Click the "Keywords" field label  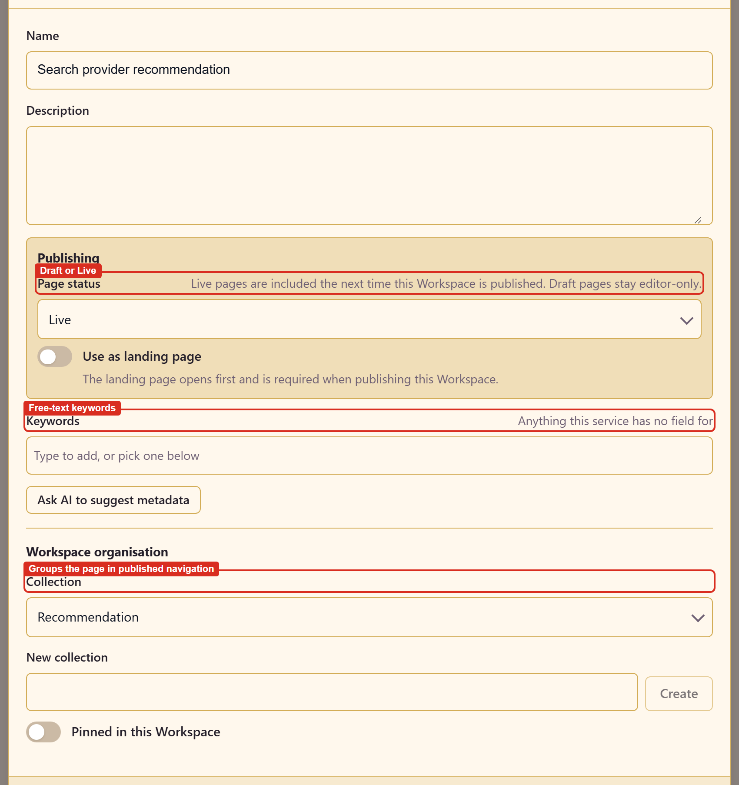[x=53, y=421]
